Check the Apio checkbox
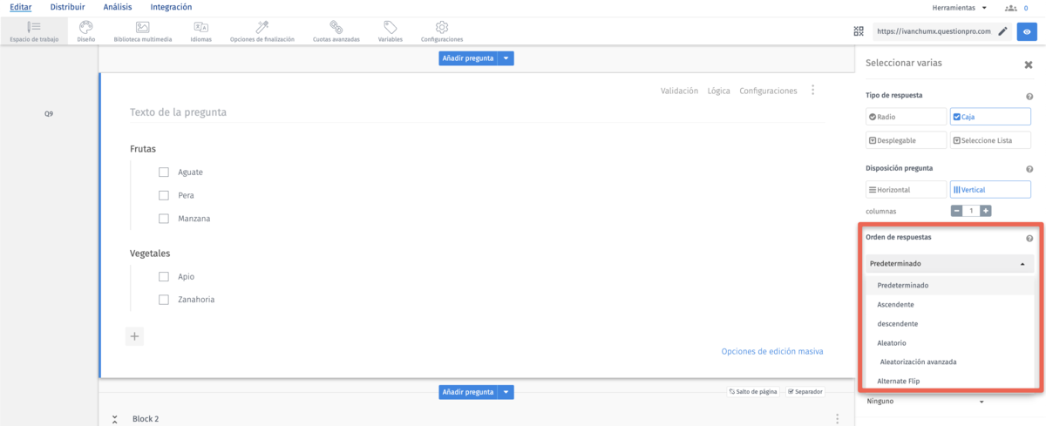Image resolution: width=1046 pixels, height=426 pixels. pos(164,276)
